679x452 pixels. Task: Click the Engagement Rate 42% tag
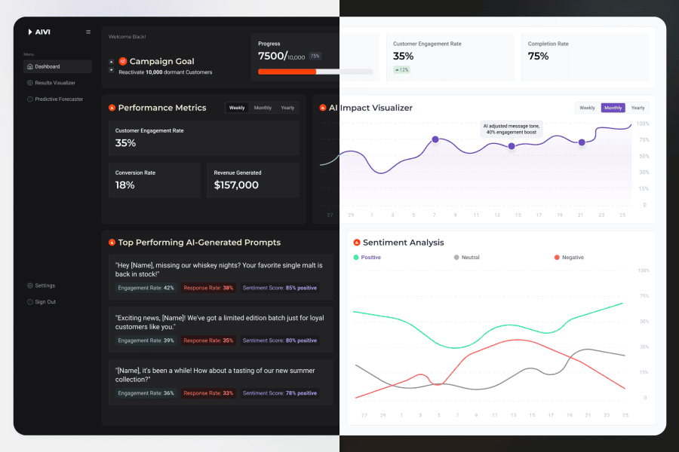point(146,288)
